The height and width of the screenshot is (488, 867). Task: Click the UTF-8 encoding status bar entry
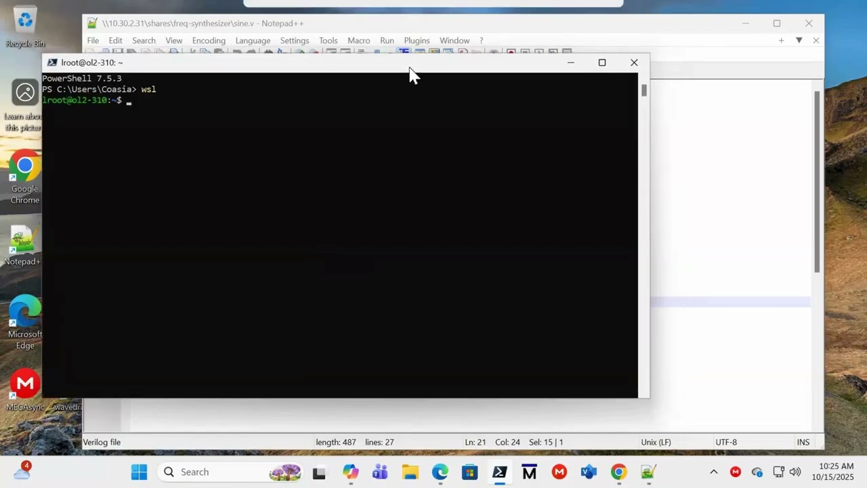[x=726, y=442]
